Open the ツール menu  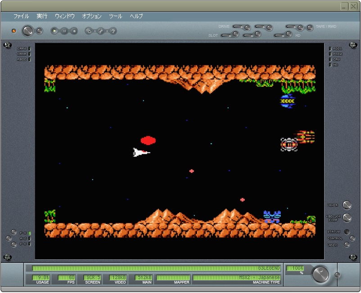click(x=116, y=16)
